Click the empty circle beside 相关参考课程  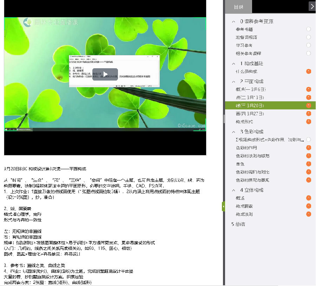[x=309, y=53]
